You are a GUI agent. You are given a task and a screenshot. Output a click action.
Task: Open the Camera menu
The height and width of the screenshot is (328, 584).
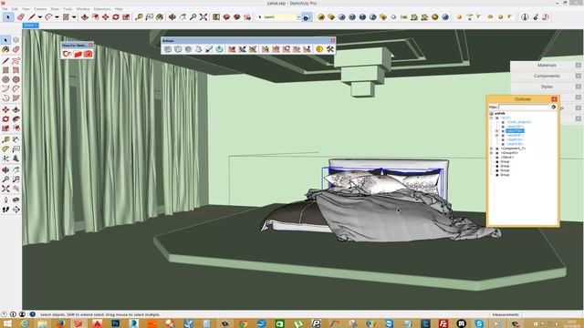point(40,8)
